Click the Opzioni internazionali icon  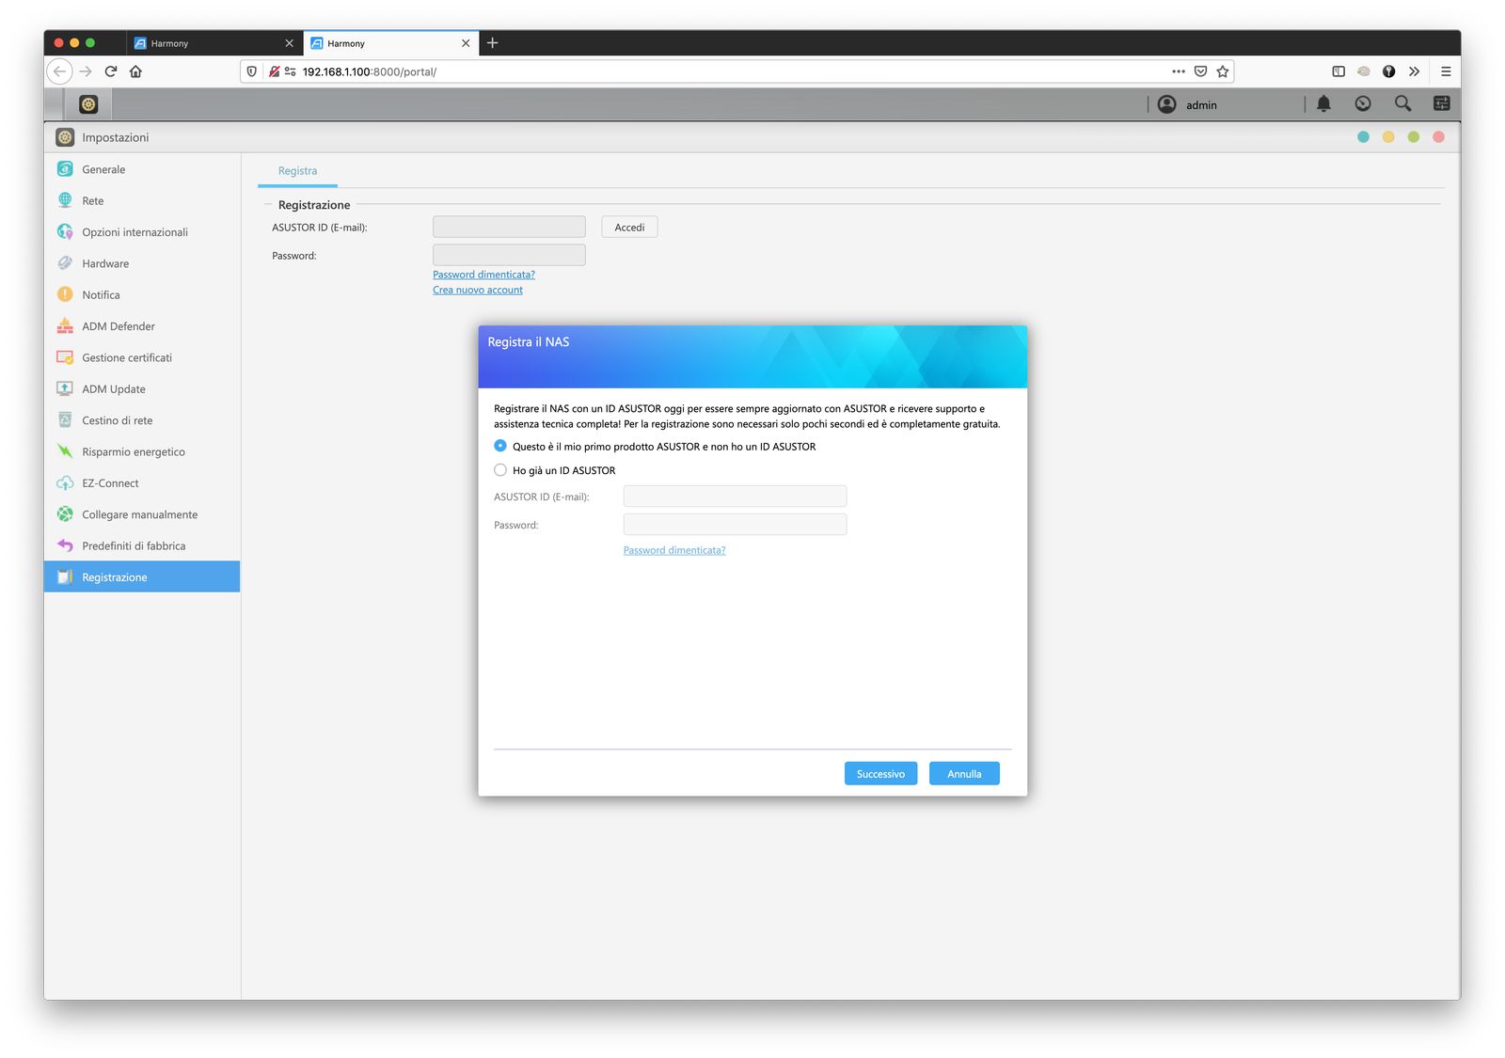(65, 232)
